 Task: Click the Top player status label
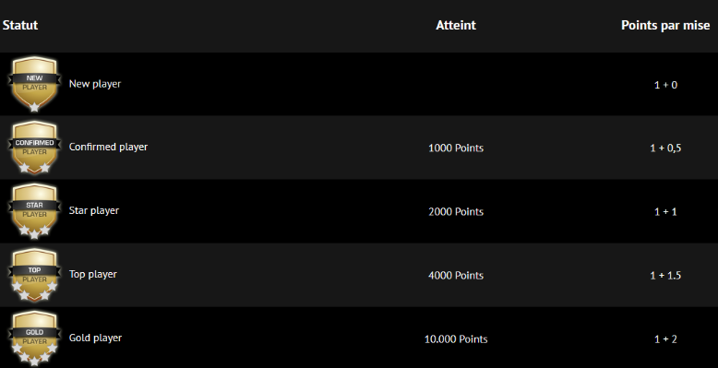coord(93,274)
